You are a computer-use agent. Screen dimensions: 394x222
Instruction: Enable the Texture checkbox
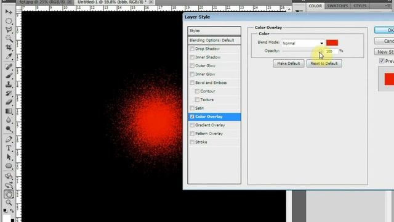click(x=197, y=100)
